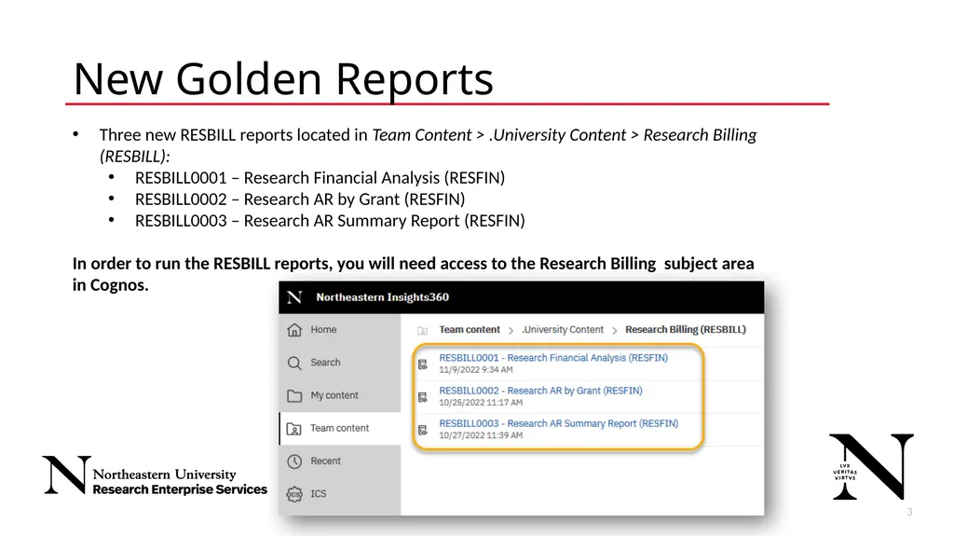Click the 11/9/2022 9:34 AM timestamp
Screen dimensions: 954x536
point(476,370)
